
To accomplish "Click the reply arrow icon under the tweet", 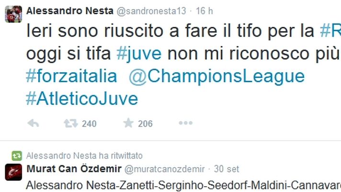I will click(33, 123).
